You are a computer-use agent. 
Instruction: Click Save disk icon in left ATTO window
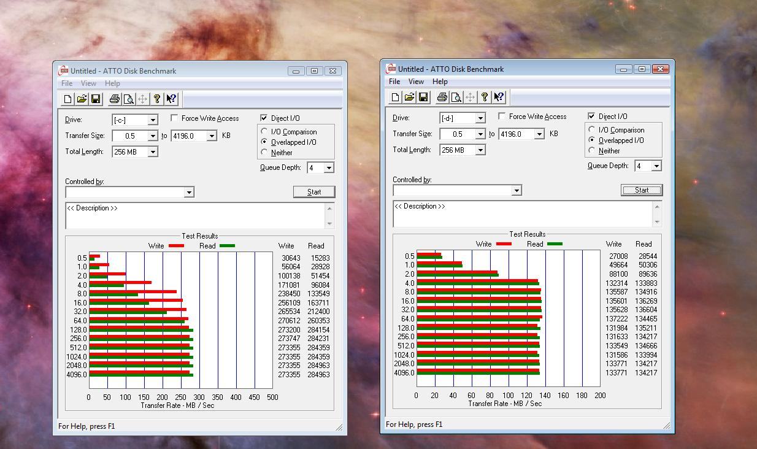pyautogui.click(x=96, y=99)
